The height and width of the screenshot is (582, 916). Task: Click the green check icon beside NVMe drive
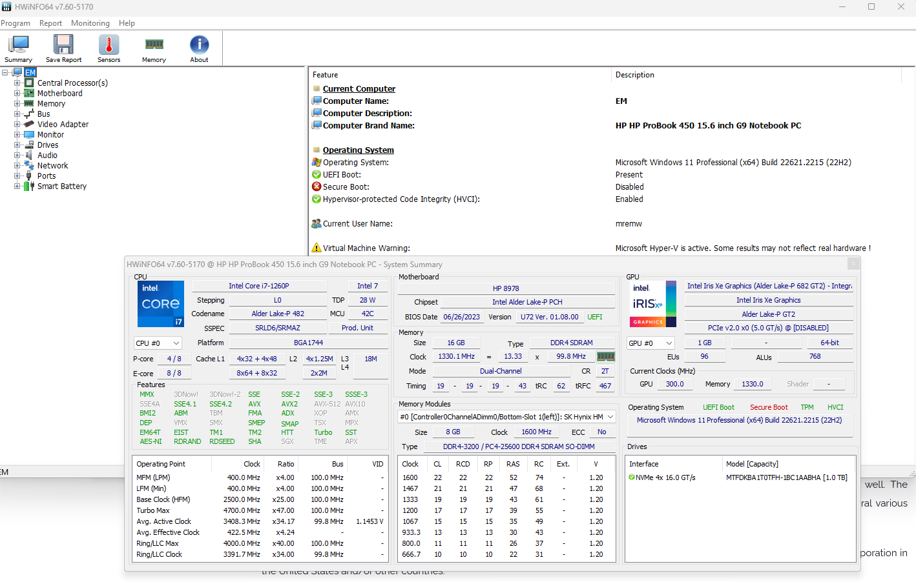coord(632,478)
